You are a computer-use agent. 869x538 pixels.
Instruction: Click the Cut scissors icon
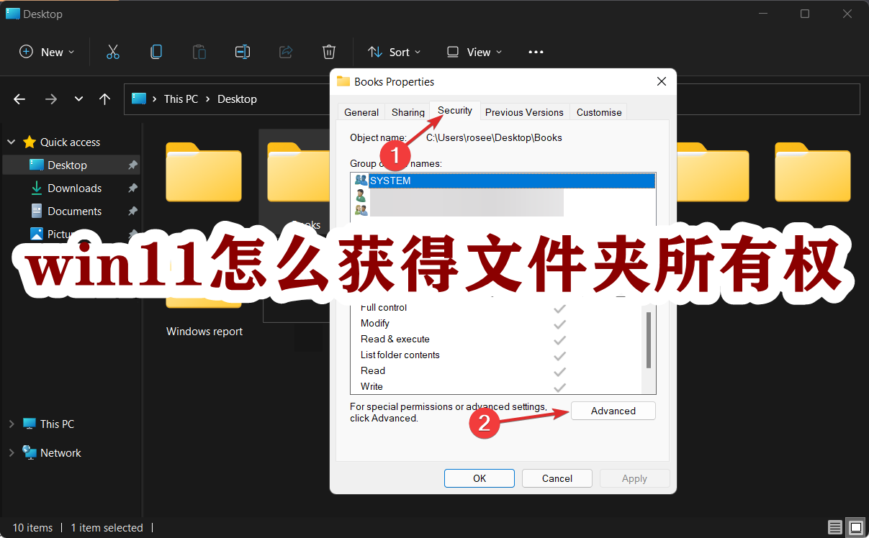coord(112,52)
